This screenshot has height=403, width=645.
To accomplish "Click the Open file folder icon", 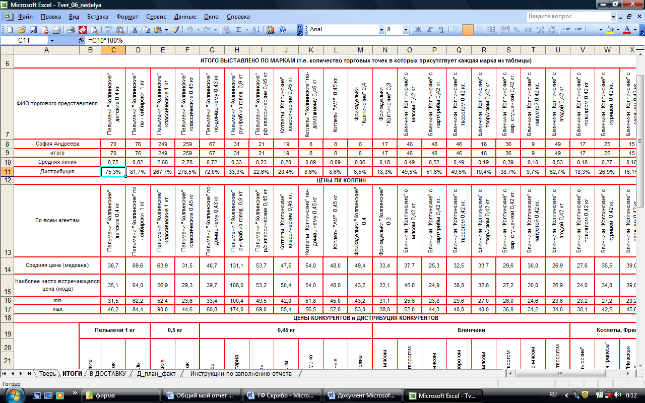I will click(22, 30).
